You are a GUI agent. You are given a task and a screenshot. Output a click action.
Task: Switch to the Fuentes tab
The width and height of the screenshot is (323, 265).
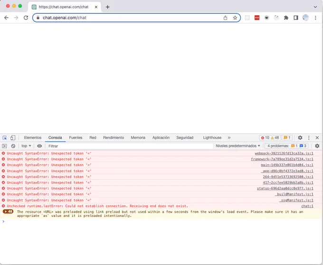pyautogui.click(x=76, y=137)
